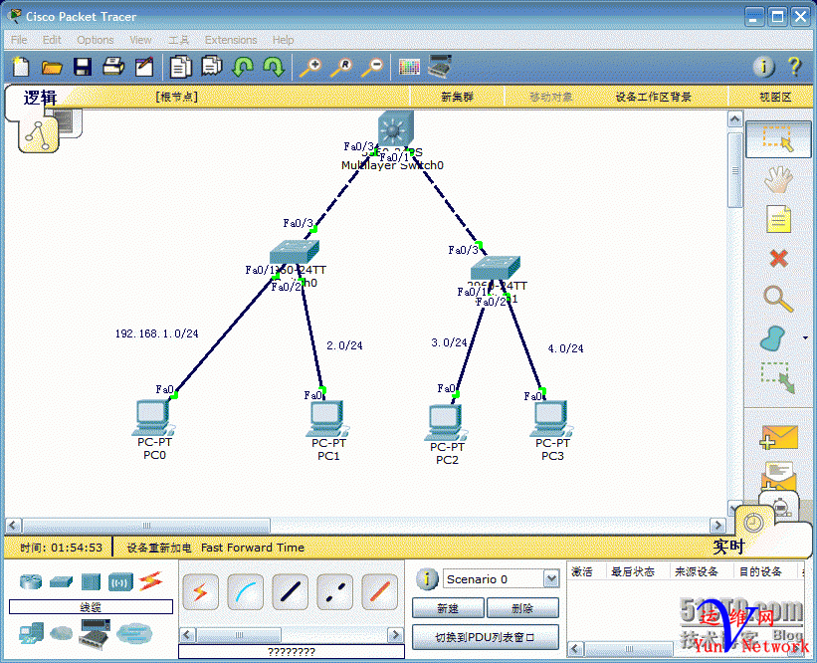Choose the Place Note tool
Image resolution: width=817 pixels, height=663 pixels.
tap(778, 219)
